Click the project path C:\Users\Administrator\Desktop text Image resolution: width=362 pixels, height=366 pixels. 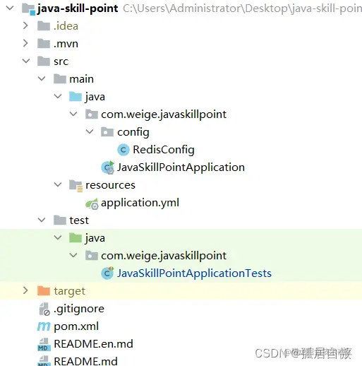point(242,8)
